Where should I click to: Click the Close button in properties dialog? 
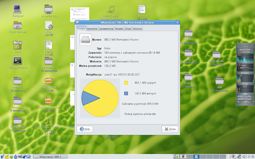(170, 129)
